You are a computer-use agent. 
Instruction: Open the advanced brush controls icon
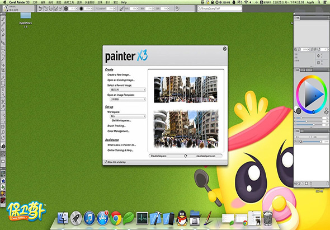click(177, 8)
